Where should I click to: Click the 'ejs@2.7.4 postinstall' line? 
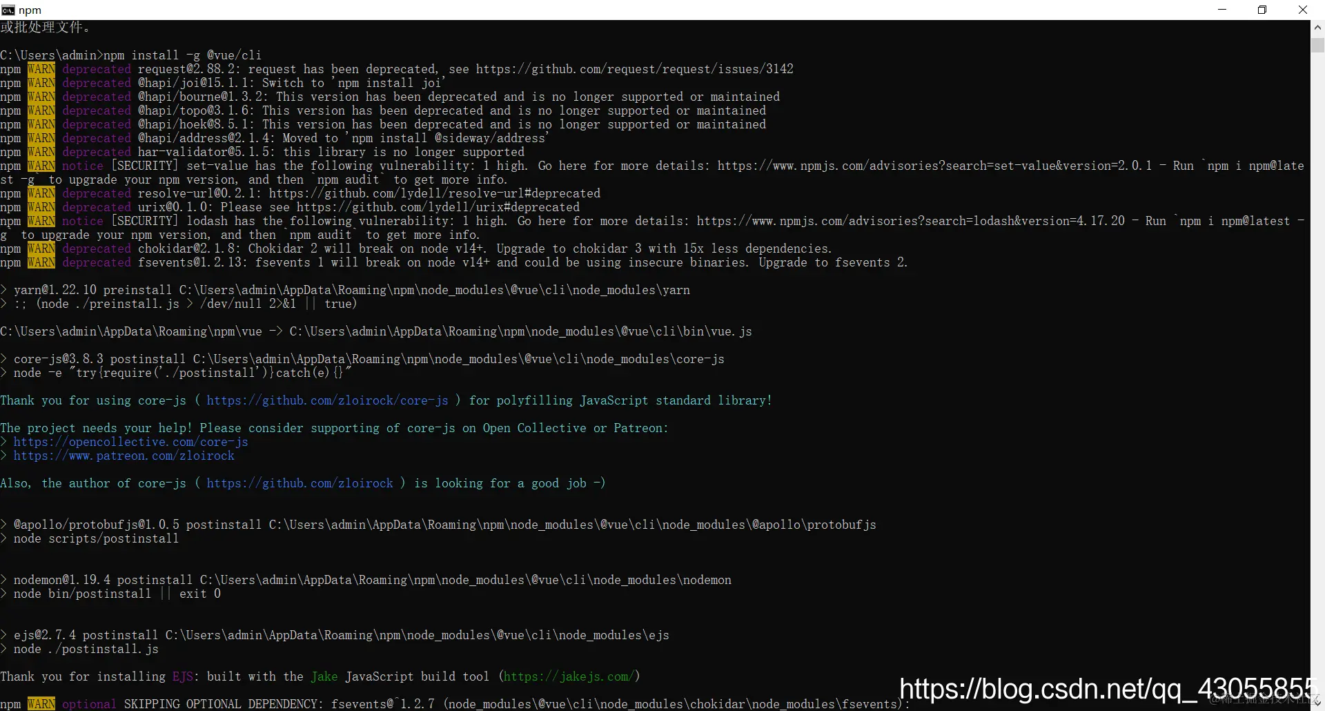pos(335,635)
